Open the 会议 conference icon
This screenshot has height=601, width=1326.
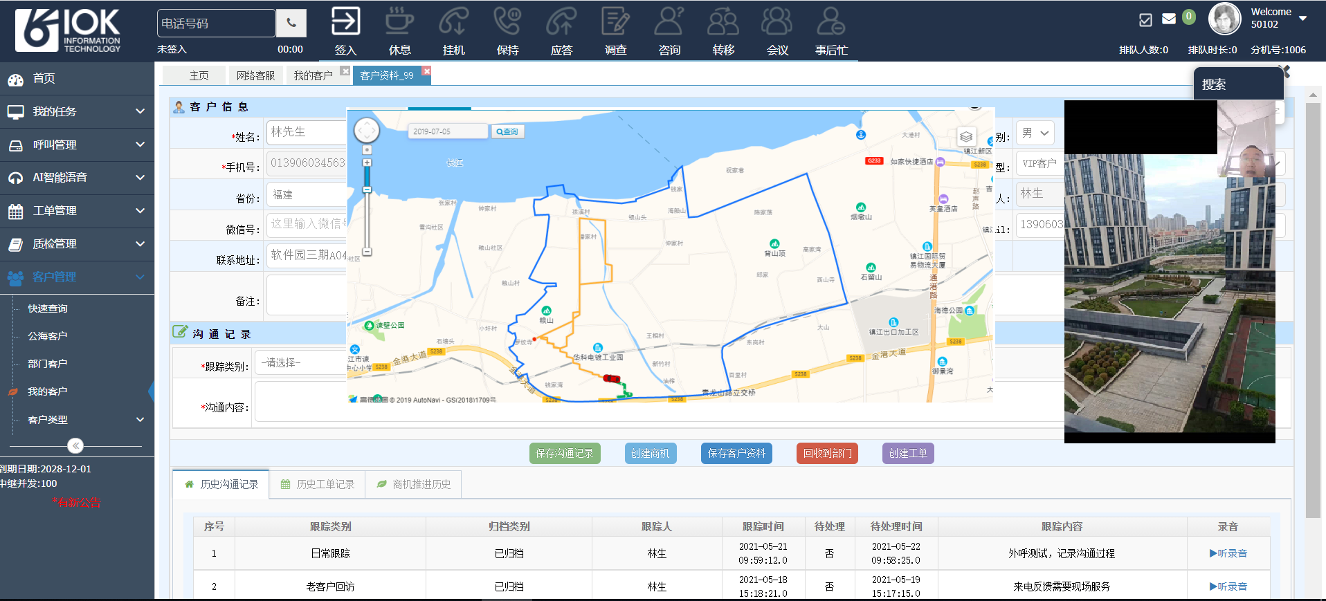(x=777, y=21)
